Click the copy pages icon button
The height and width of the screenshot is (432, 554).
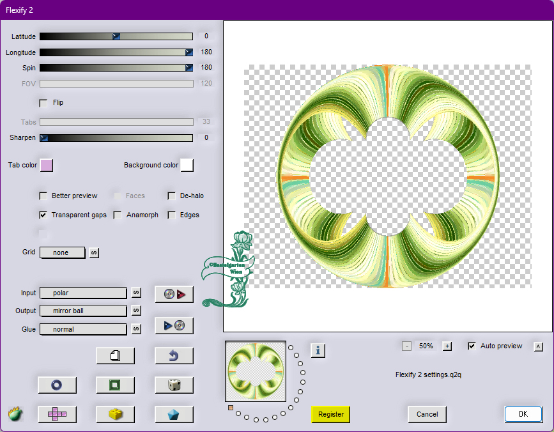115,355
